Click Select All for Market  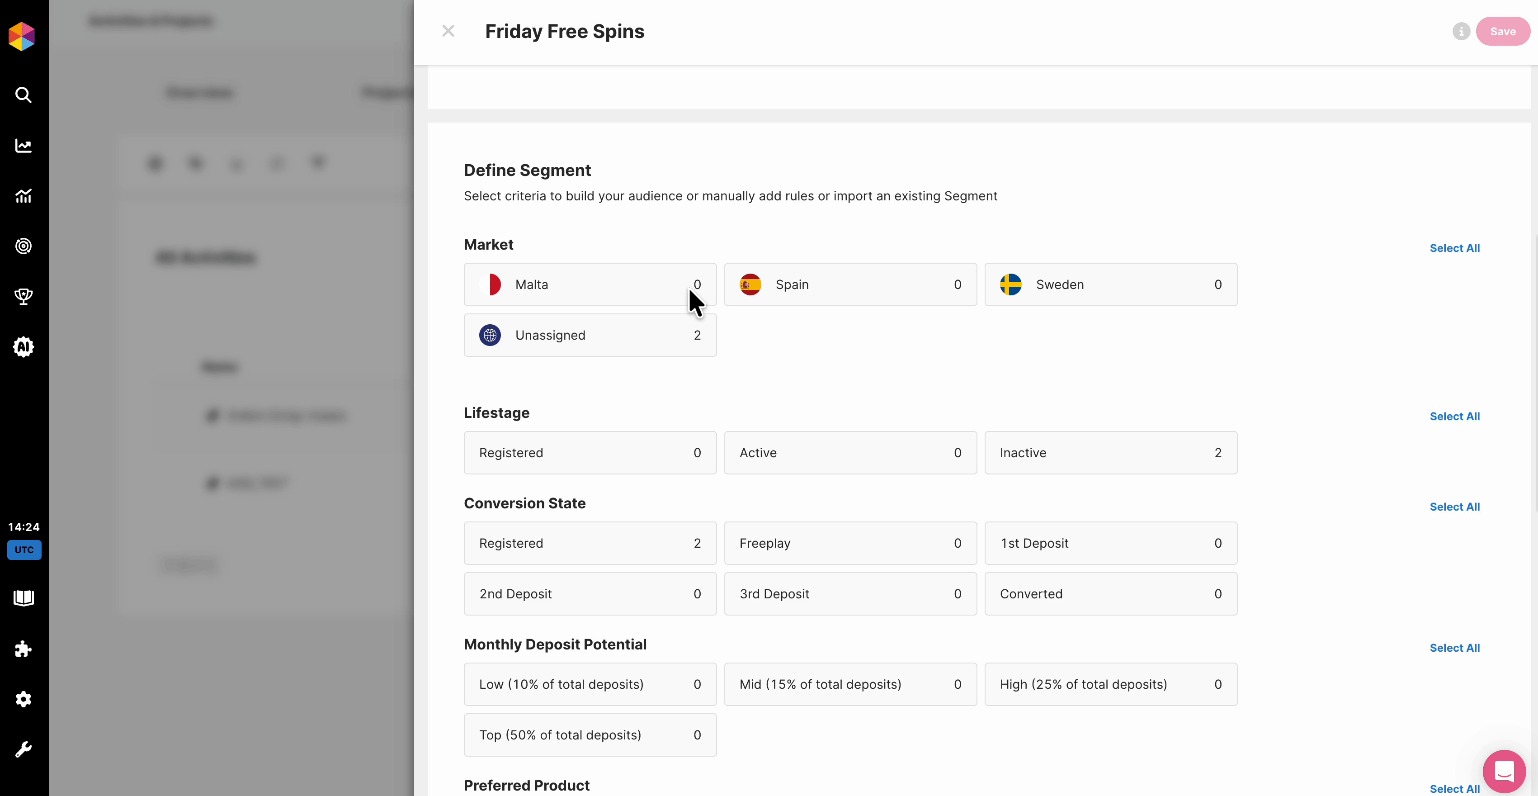tap(1454, 248)
